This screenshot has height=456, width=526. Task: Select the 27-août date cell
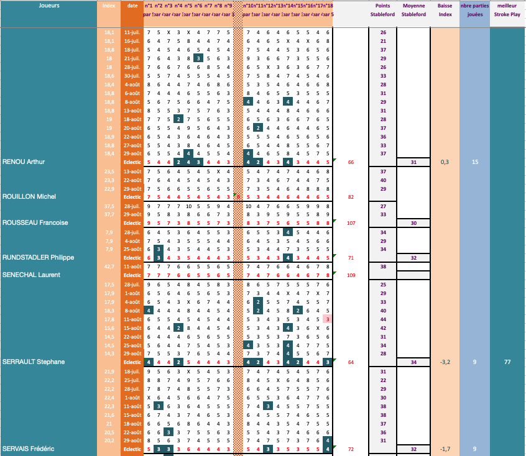click(x=132, y=145)
